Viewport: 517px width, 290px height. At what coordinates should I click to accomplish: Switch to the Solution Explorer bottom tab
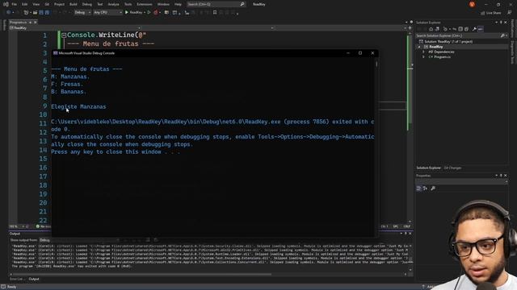[x=428, y=168]
